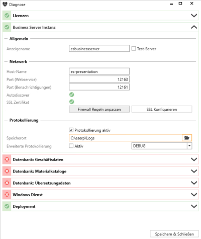Open the Lizenzen section header
Image resolution: width=201 pixels, height=239 pixels.
pos(100,16)
